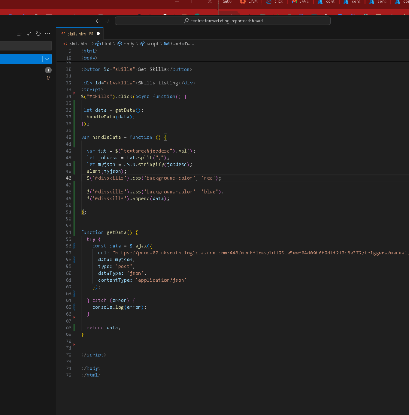409x415 pixels.
Task: Go back with the left arrow
Action: point(98,21)
